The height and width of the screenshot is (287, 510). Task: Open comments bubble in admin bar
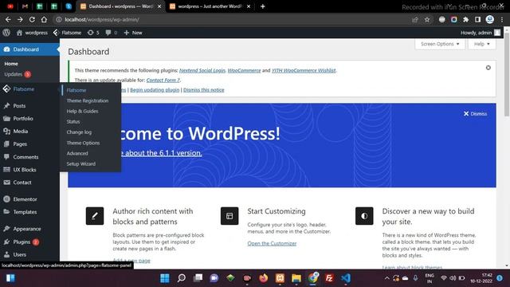(x=112, y=33)
